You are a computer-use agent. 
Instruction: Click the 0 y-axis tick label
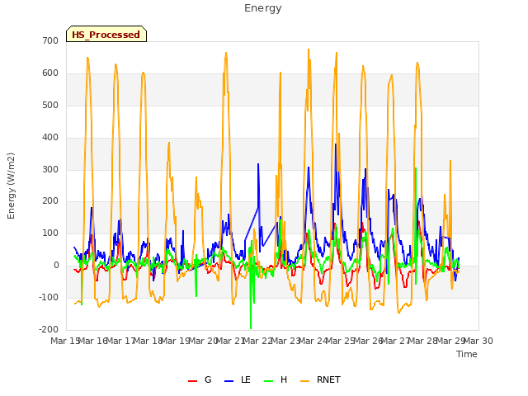point(56,266)
